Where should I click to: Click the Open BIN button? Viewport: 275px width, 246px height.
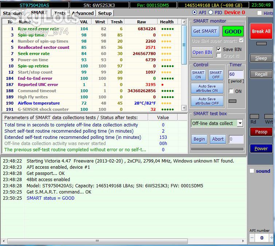coord(202,52)
